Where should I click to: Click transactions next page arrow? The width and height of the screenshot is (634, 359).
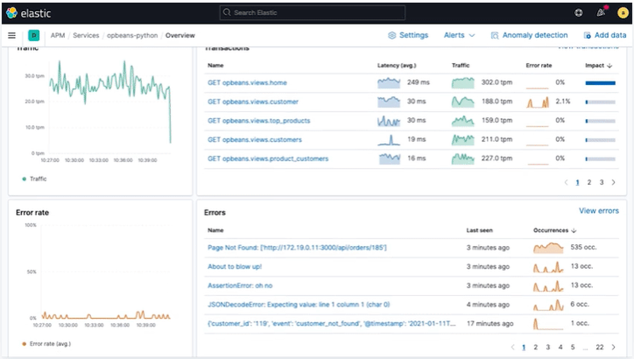coord(613,182)
